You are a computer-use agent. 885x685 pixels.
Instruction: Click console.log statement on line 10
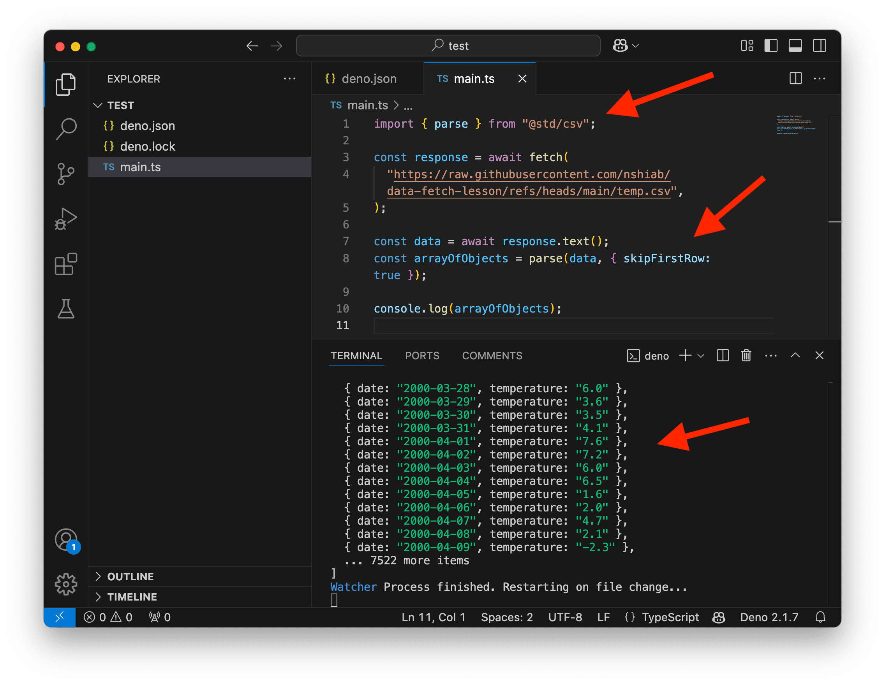[467, 309]
